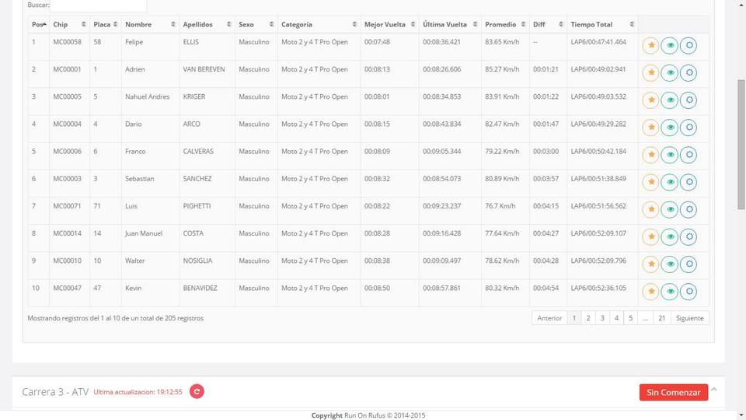Screen dimensions: 746x420
Task: Sort the table by Apellidos column
Action: click(x=207, y=24)
